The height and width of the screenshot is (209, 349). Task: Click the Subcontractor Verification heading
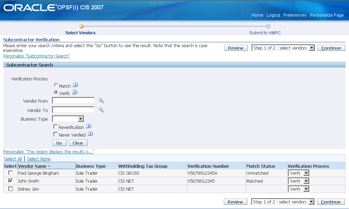pos(31,40)
